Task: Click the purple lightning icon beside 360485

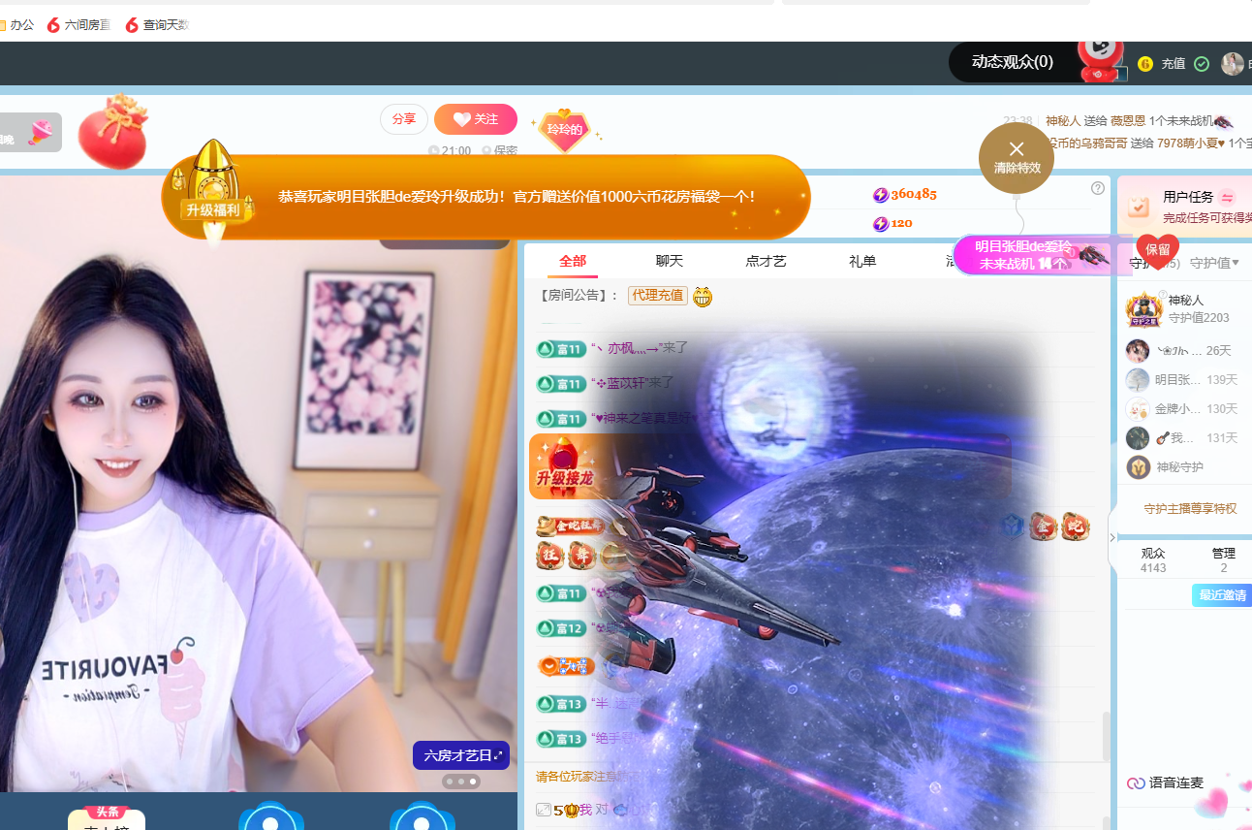Action: tap(881, 194)
